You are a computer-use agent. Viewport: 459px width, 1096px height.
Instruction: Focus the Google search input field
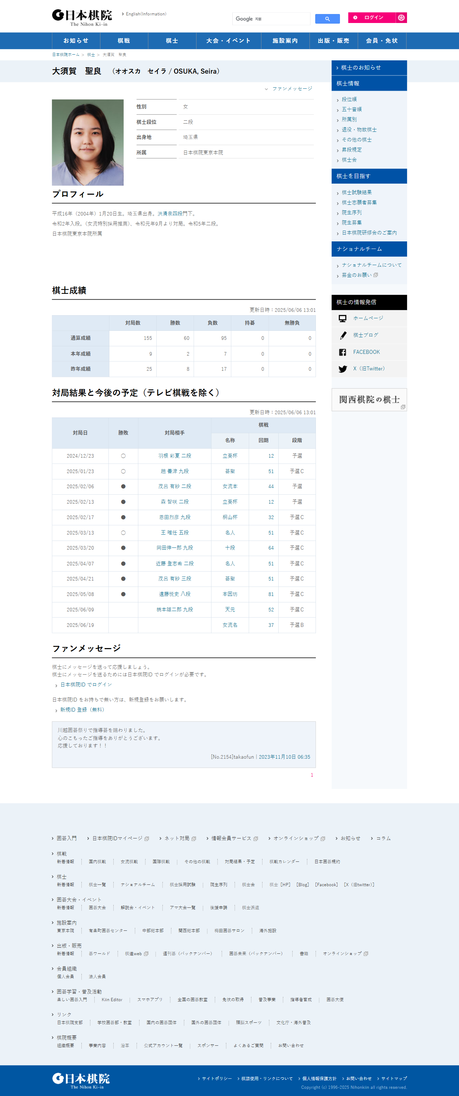pos(271,19)
